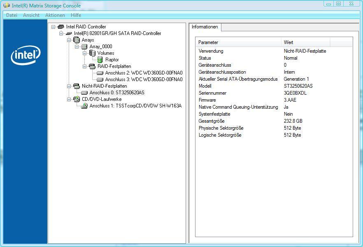This screenshot has height=247, width=363.
Task: Click the green Raptor volume icon
Action: coord(100,60)
